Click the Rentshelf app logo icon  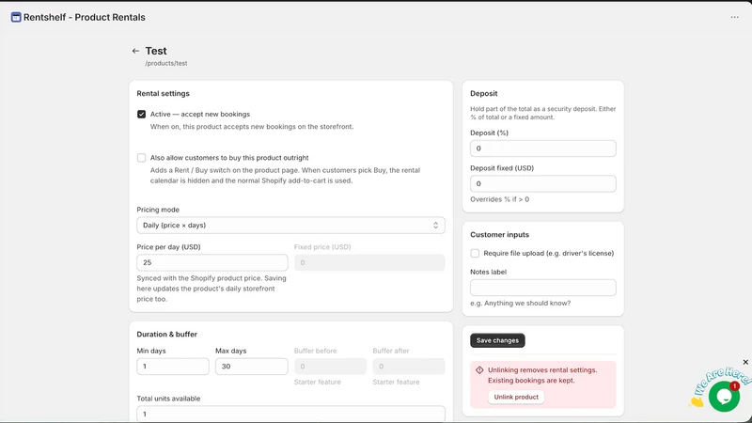point(16,17)
